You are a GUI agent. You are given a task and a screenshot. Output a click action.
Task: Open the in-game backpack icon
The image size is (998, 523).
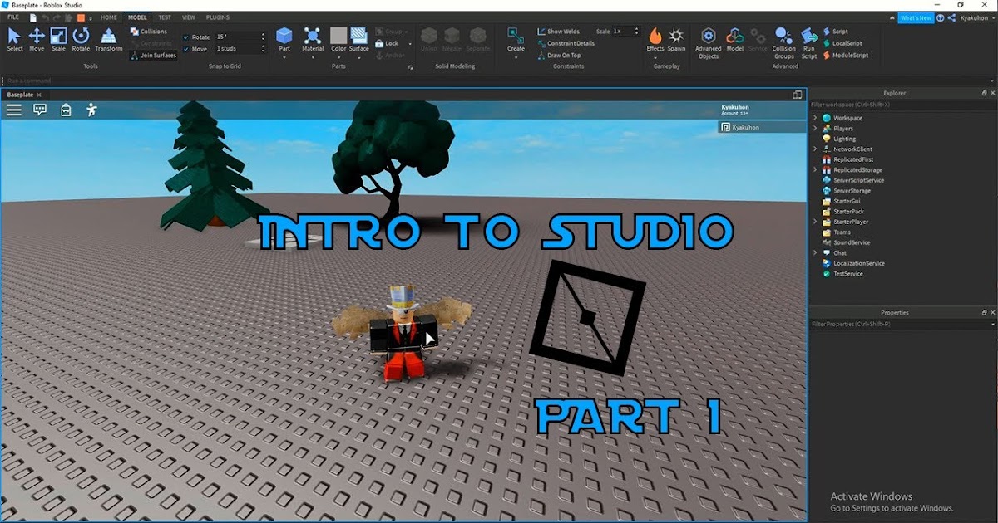66,110
